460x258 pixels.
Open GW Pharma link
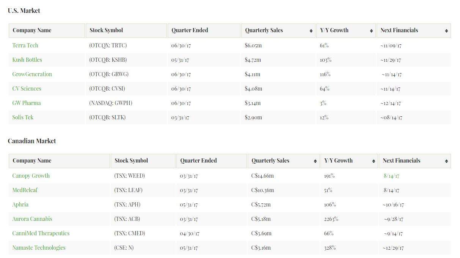click(x=26, y=103)
